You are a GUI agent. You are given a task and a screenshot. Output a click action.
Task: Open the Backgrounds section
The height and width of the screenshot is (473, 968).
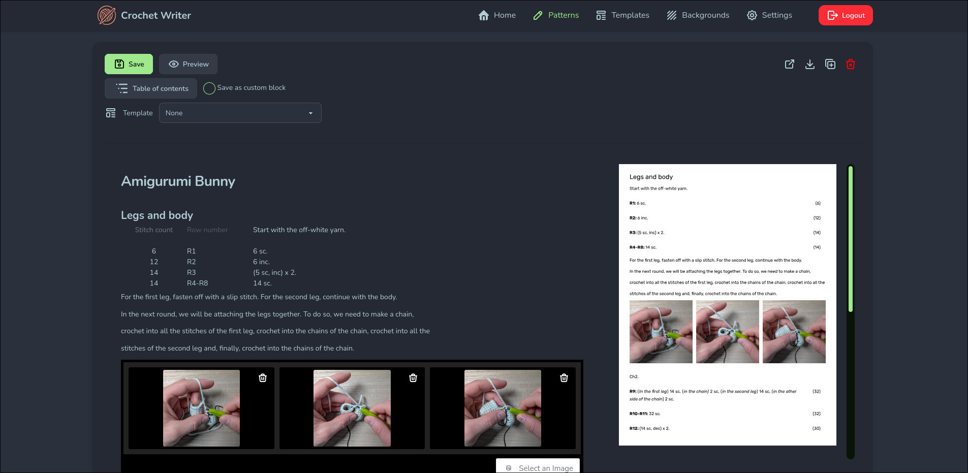pyautogui.click(x=698, y=15)
